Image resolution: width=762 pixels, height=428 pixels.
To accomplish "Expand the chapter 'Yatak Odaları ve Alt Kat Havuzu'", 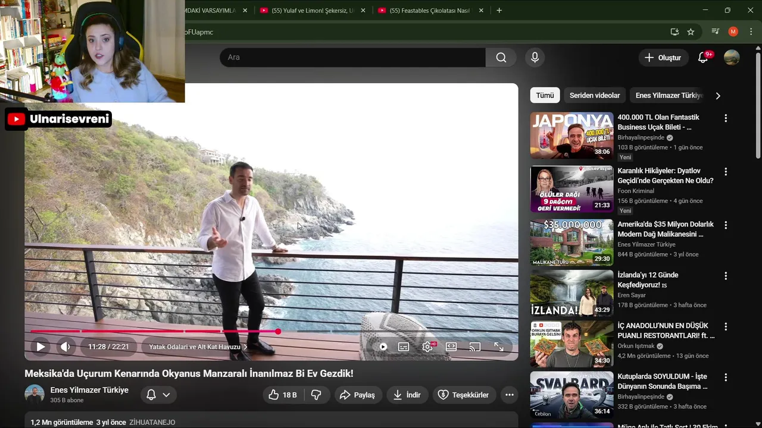I will 198,347.
